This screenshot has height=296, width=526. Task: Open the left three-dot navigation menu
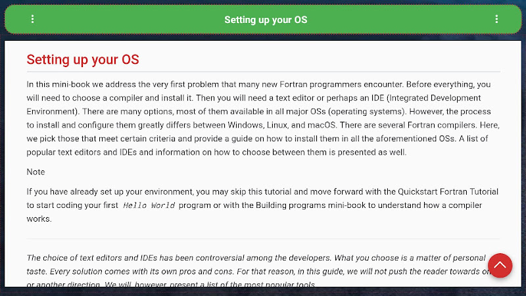pos(32,19)
